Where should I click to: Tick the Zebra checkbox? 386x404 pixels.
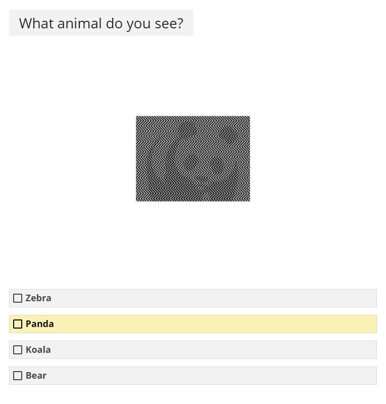[18, 298]
